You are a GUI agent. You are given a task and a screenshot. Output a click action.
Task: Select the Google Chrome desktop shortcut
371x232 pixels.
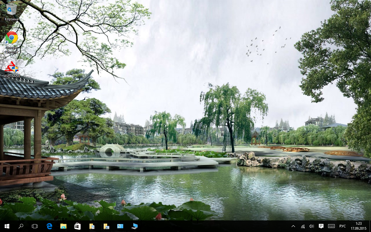11,43
